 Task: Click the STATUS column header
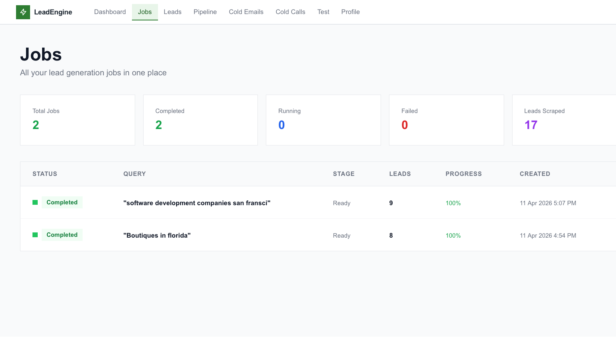45,174
